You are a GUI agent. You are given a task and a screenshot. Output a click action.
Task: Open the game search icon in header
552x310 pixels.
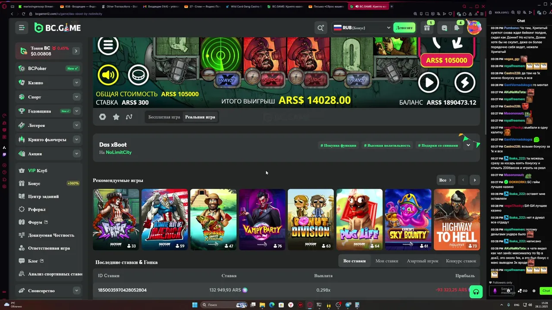(320, 28)
